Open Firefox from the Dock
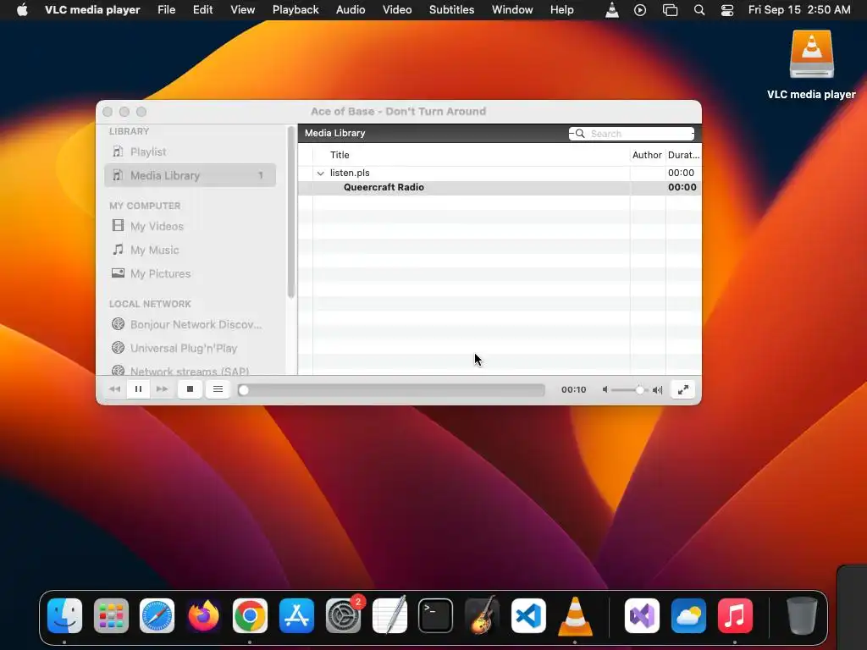Viewport: 867px width, 650px height. 203,615
